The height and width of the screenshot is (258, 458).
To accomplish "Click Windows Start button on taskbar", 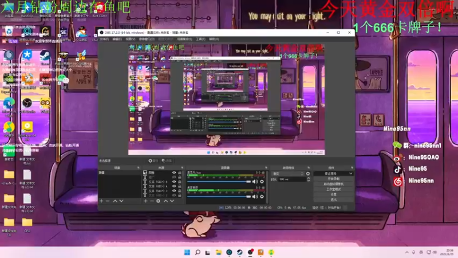I will (187, 252).
